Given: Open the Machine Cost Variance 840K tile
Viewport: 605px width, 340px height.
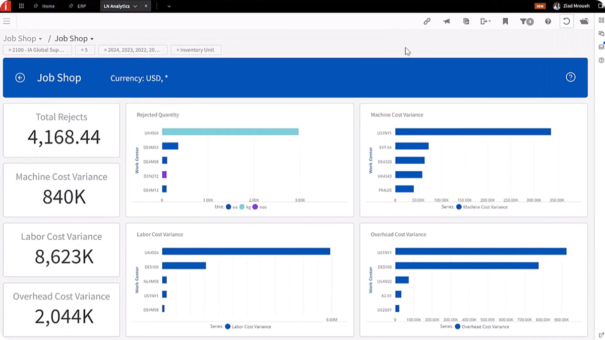Looking at the screenshot, I should coord(62,190).
